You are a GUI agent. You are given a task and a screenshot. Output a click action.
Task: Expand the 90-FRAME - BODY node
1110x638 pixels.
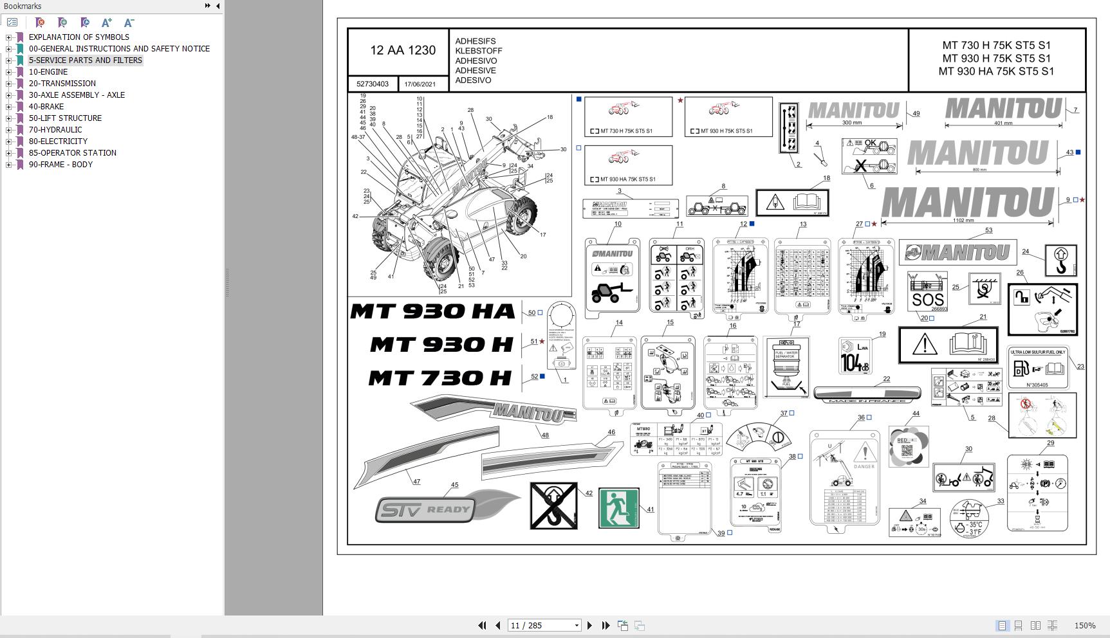pos(9,165)
